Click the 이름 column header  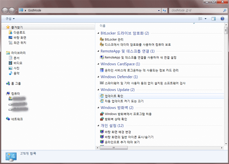coord(103,26)
